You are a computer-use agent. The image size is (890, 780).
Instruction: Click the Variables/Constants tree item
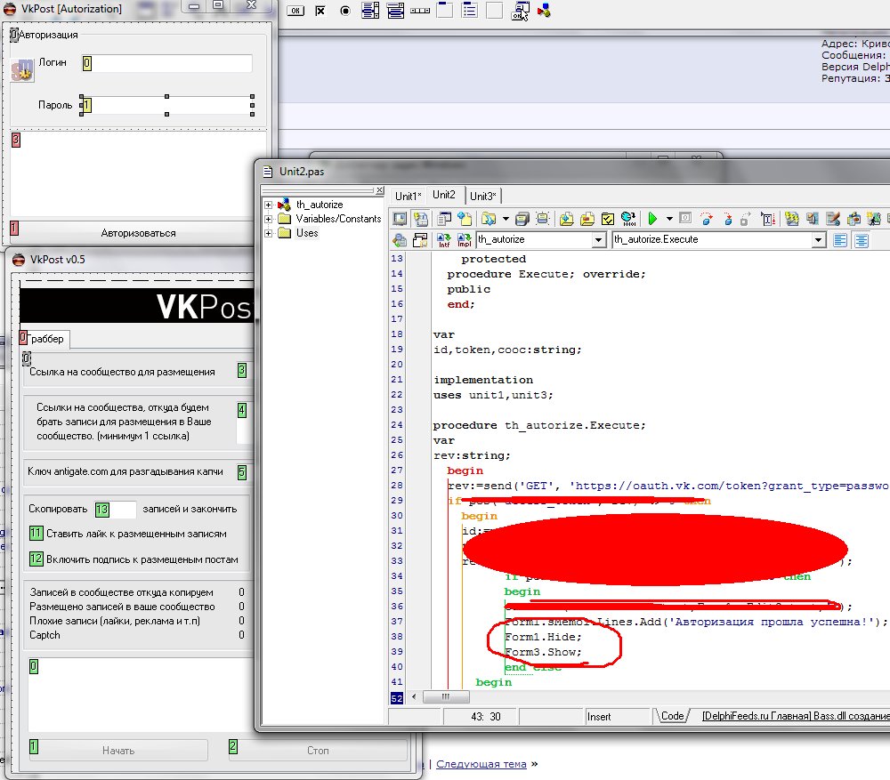[338, 219]
